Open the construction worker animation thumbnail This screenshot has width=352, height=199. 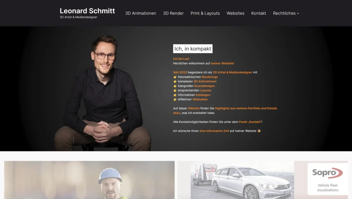(x=89, y=180)
